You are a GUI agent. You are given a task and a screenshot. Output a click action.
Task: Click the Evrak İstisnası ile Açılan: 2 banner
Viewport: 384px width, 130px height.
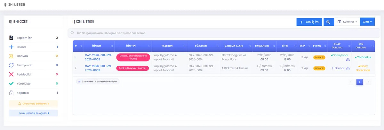tap(33, 113)
